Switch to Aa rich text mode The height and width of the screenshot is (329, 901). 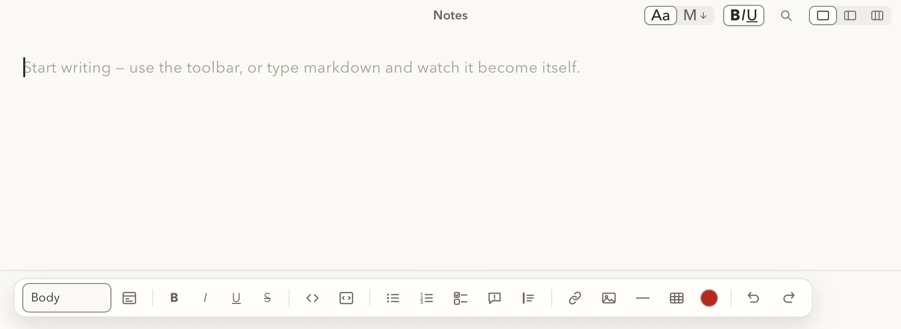click(661, 15)
